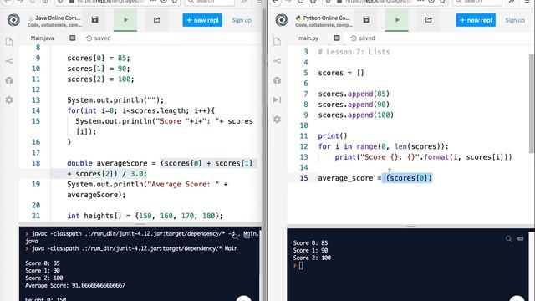The width and height of the screenshot is (535, 301).
Task: View history via 'saved' in Java window
Action: click(99, 38)
